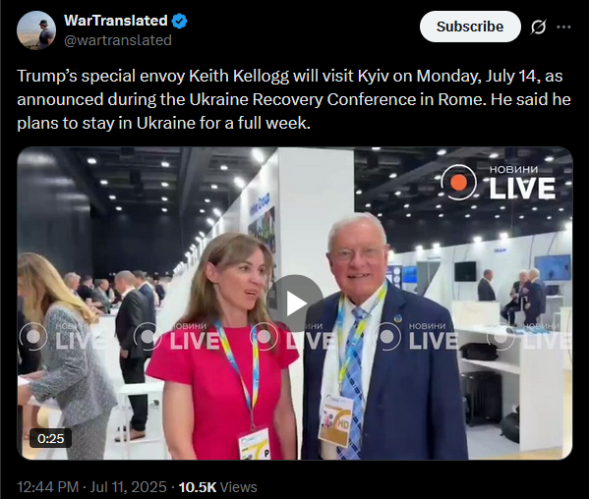589x499 pixels.
Task: Click the Jul 11, 2025 date
Action: [128, 487]
